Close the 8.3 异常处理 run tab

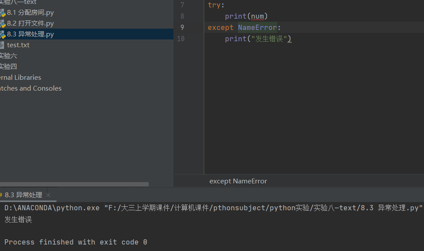[48, 195]
